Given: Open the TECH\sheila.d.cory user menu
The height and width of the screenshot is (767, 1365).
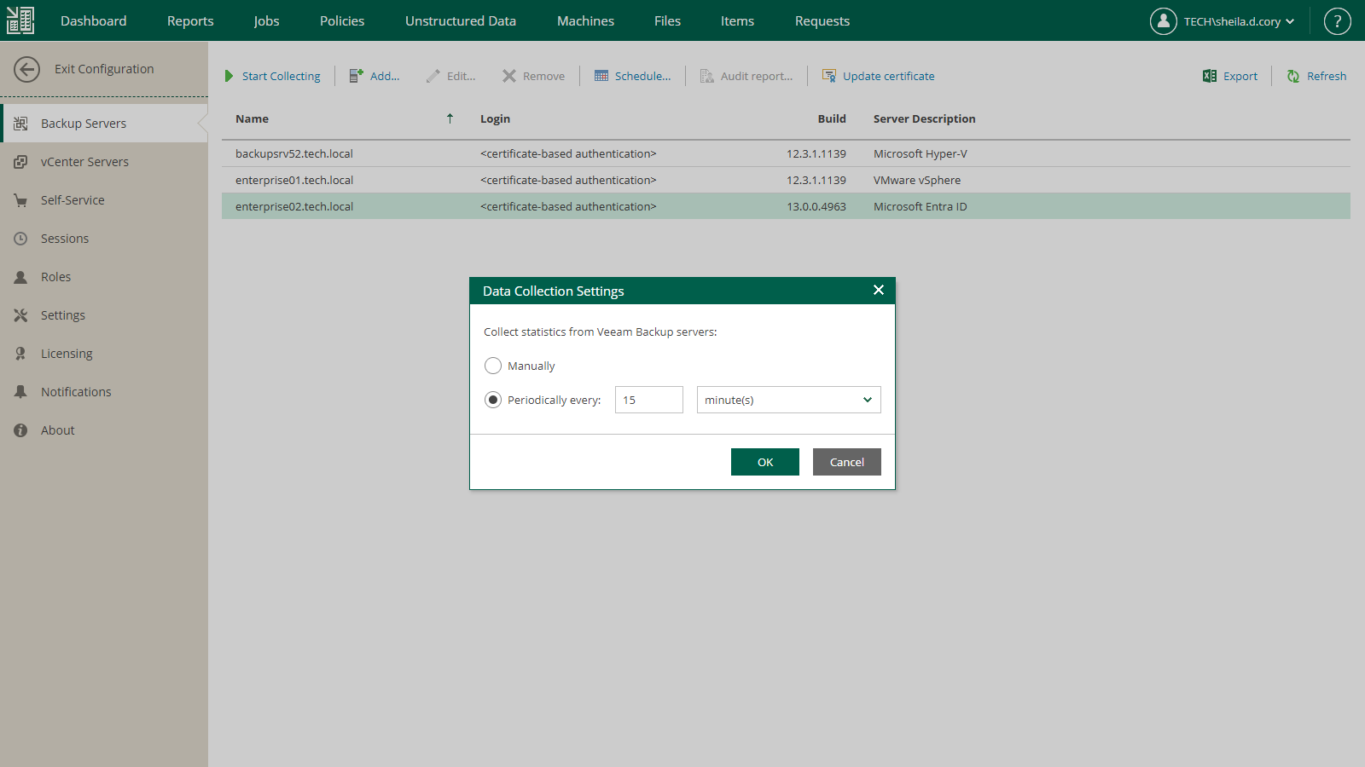Looking at the screenshot, I should point(1223,21).
